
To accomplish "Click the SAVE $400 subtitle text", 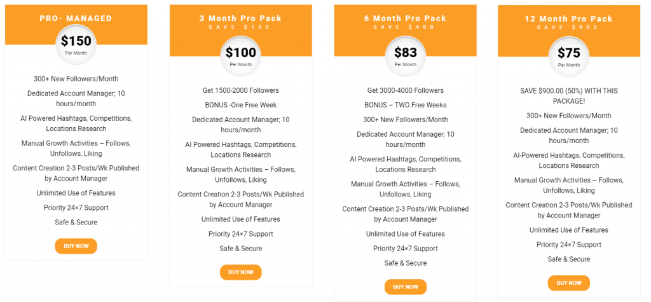I will pos(405,27).
